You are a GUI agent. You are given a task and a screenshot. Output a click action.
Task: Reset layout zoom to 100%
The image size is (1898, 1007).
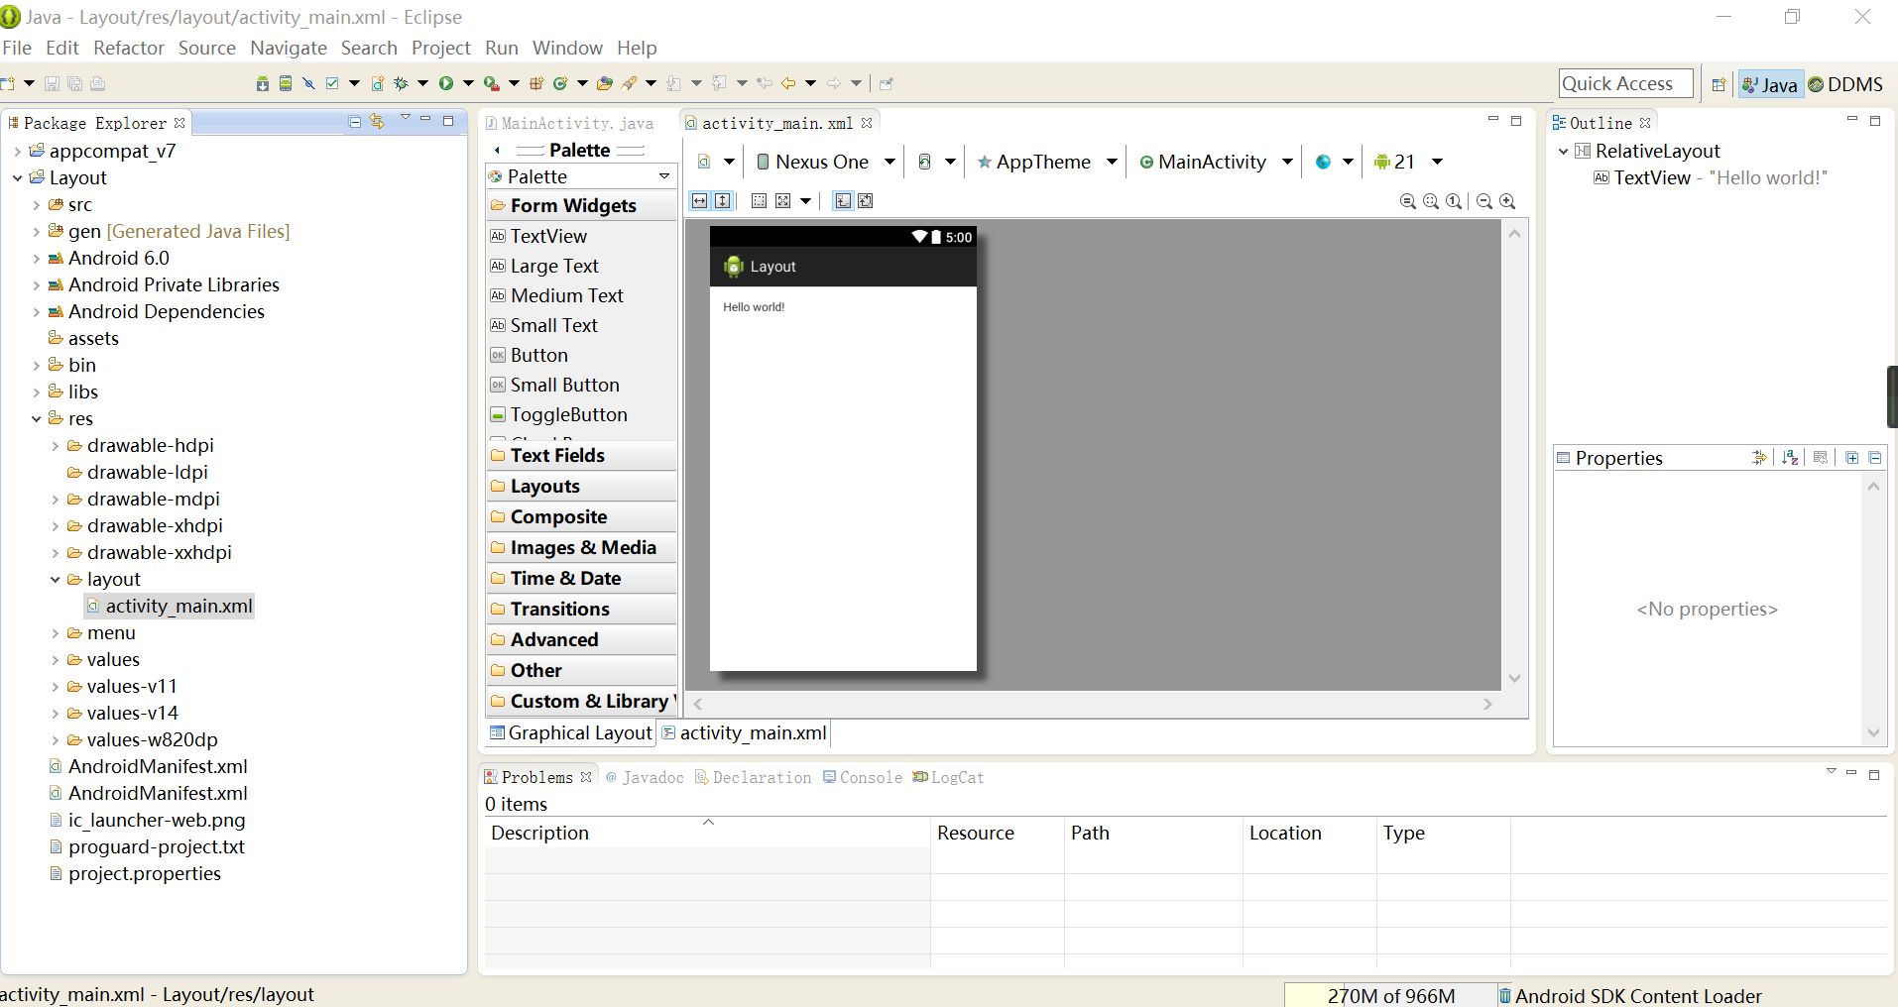tap(1454, 201)
